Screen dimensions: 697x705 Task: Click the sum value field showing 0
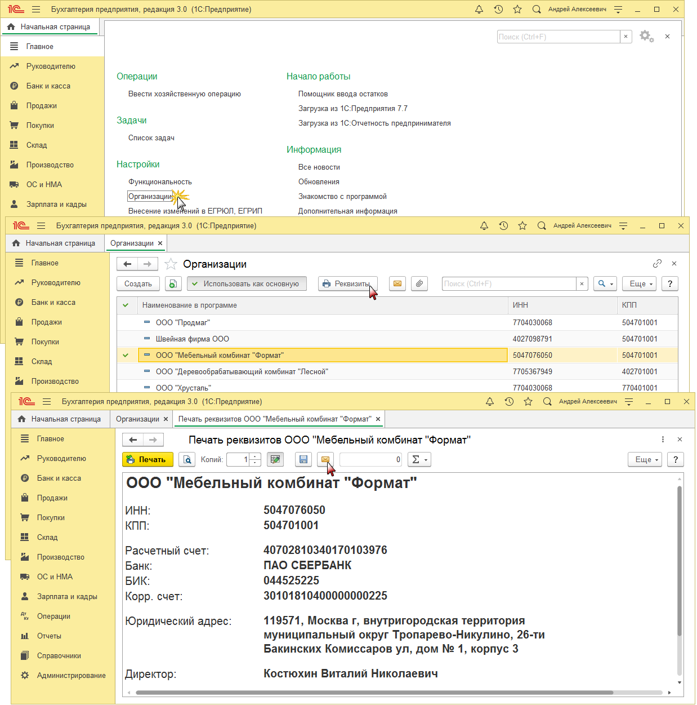371,459
